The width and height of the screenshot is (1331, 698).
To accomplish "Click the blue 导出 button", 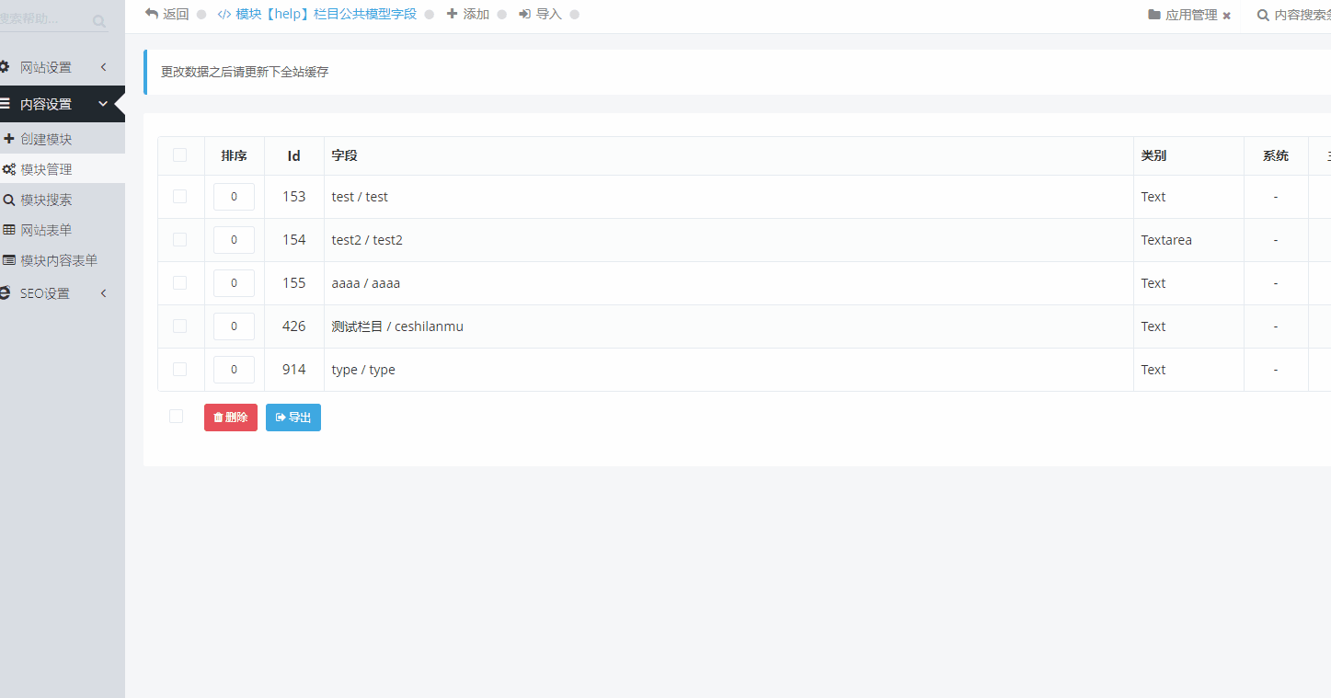I will pyautogui.click(x=293, y=418).
